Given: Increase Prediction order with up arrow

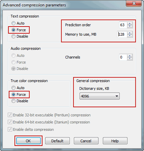Looking at the screenshot, I should tap(130, 24).
